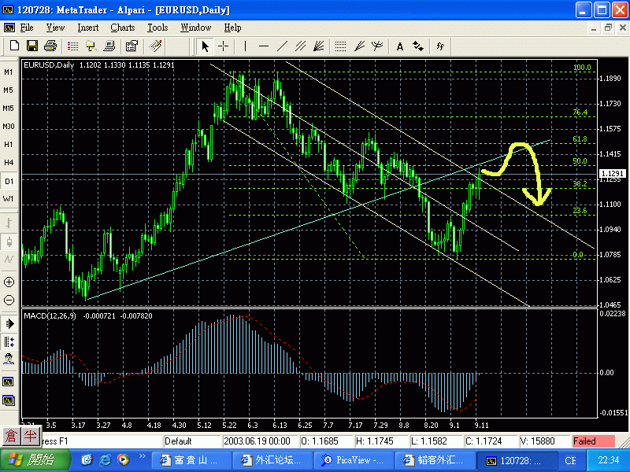
Task: Zoom in the chart
Action: (x=9, y=282)
